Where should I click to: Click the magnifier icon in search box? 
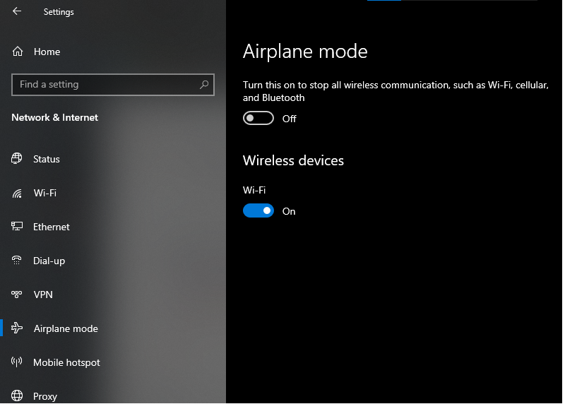(204, 85)
